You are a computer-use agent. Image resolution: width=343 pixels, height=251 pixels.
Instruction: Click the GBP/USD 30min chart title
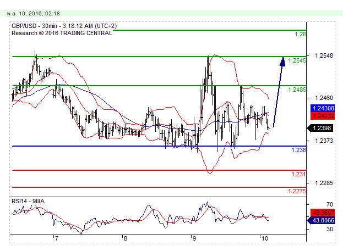(64, 26)
